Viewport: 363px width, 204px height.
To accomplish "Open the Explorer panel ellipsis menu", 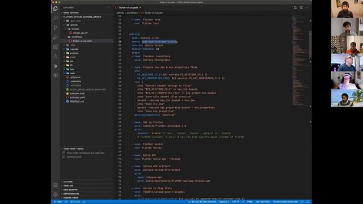I will 109,7.
